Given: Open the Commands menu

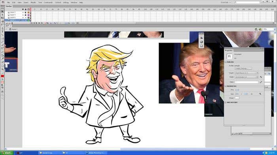Looking at the screenshot, I should pyautogui.click(x=48, y=2).
